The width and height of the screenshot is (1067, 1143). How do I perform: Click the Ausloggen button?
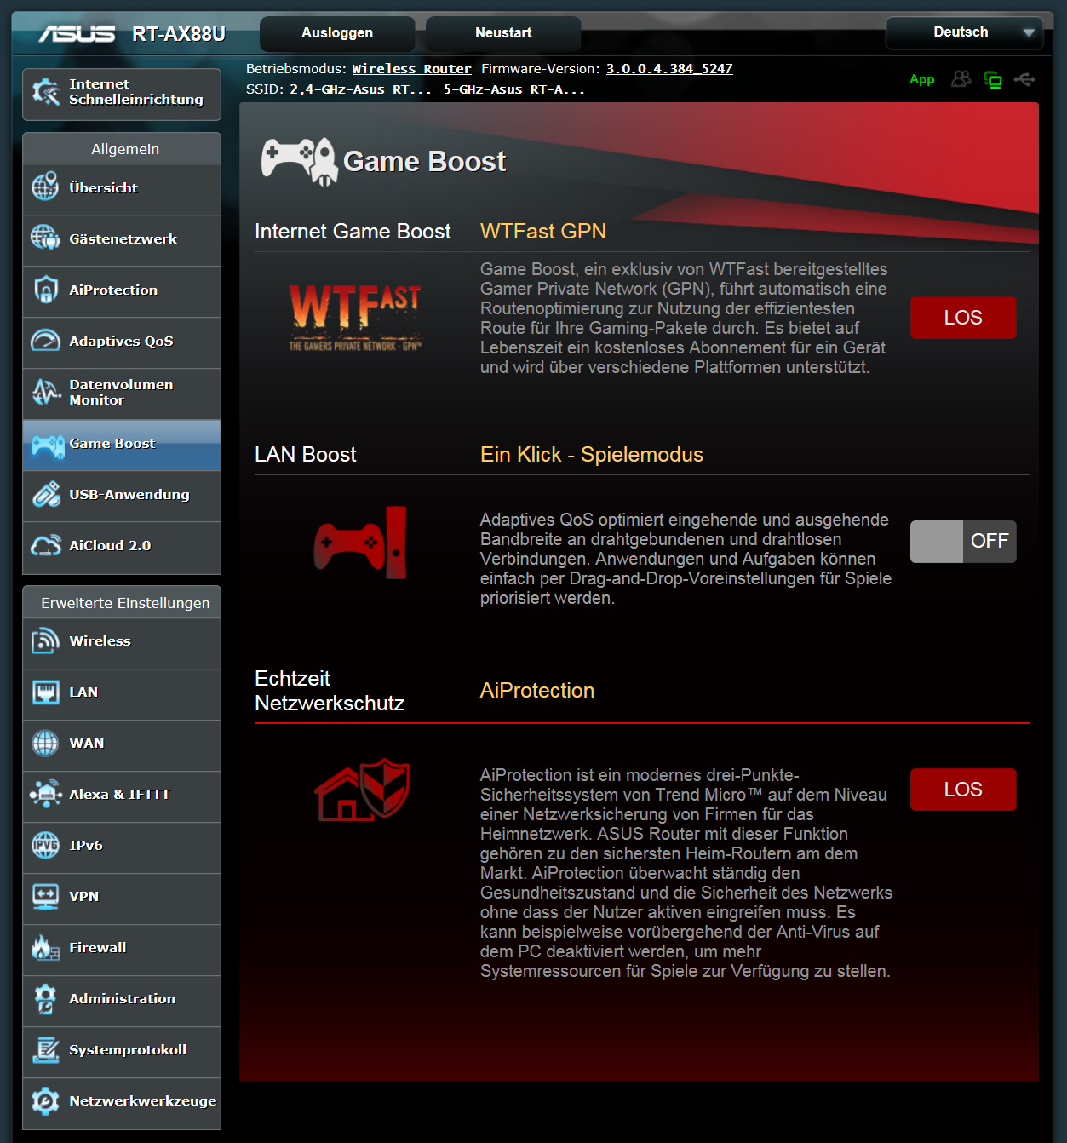[x=337, y=33]
